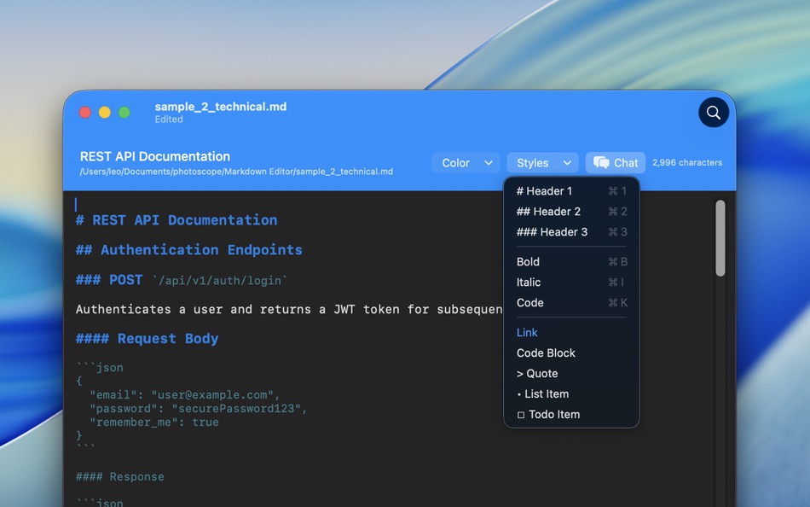Click the sample_2_technical.md title
This screenshot has height=507, width=810.
(221, 107)
